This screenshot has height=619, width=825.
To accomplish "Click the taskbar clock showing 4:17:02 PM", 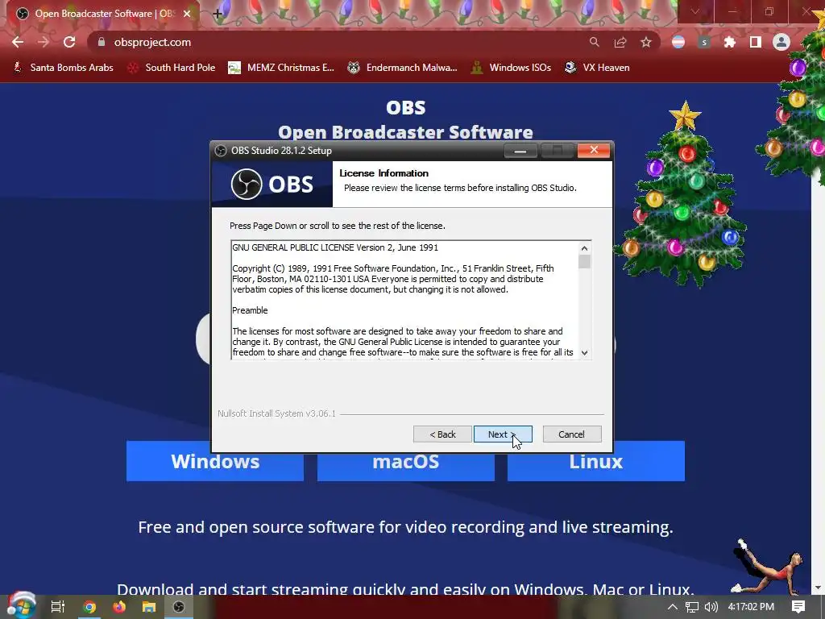I will [751, 607].
